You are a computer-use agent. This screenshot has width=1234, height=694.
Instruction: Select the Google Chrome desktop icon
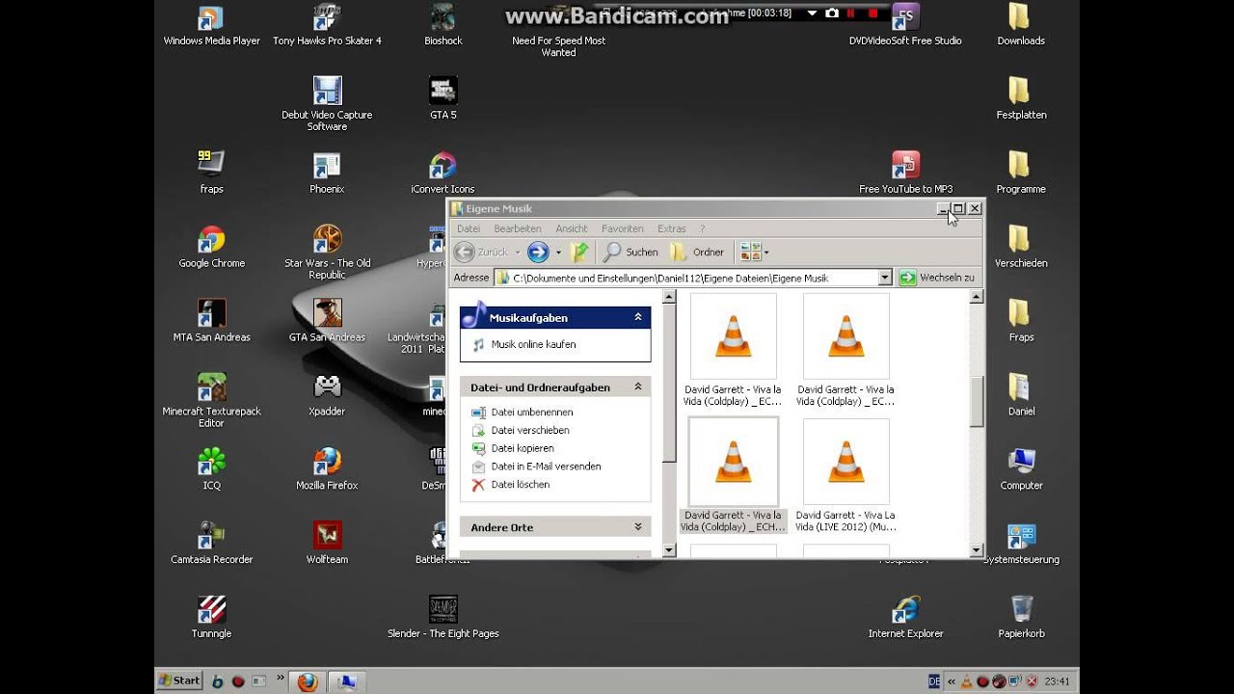211,247
